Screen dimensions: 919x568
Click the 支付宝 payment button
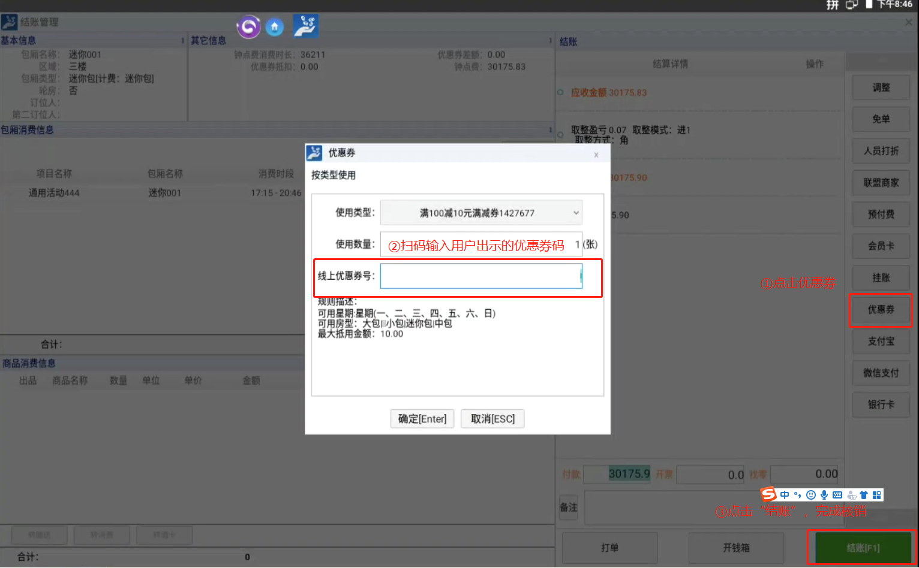pyautogui.click(x=881, y=342)
